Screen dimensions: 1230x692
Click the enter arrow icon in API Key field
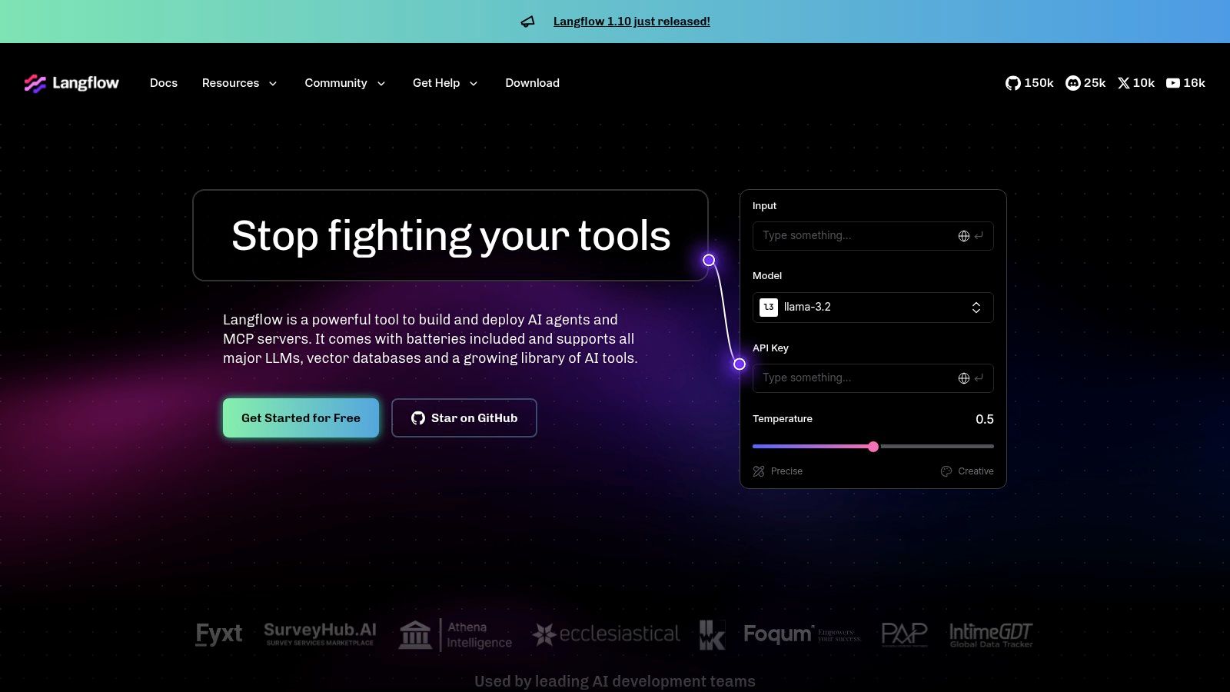click(979, 378)
